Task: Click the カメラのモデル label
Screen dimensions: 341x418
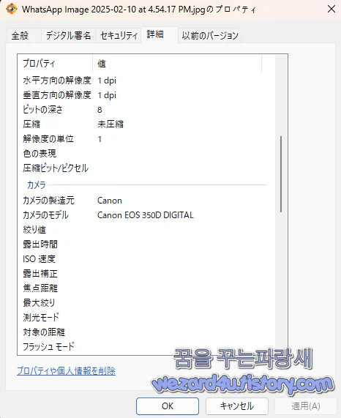Action: point(45,215)
